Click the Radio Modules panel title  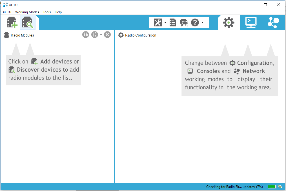[22, 35]
